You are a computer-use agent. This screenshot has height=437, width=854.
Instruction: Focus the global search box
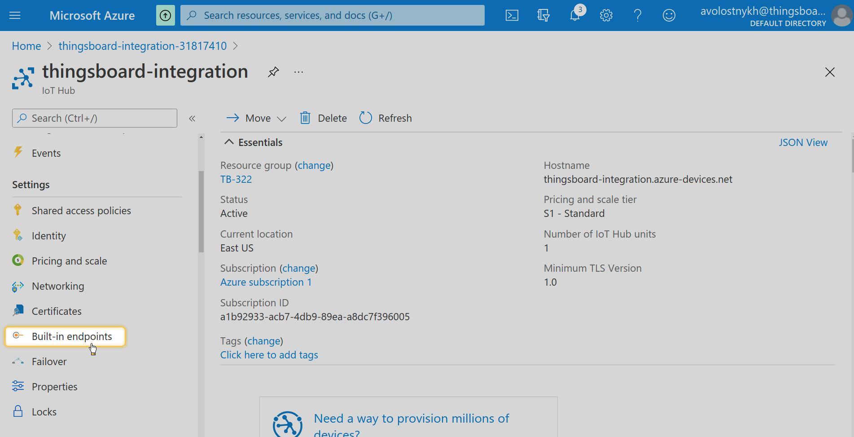[x=333, y=15]
